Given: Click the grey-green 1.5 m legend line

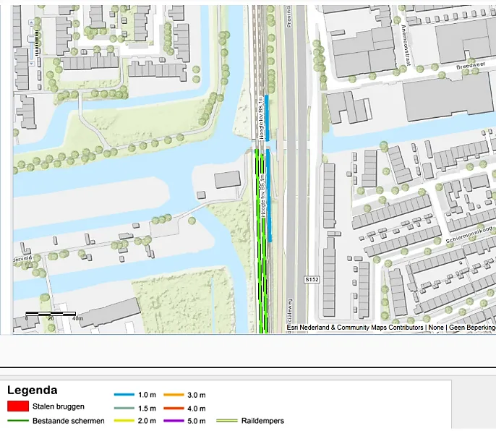Looking at the screenshot, I should point(124,409).
